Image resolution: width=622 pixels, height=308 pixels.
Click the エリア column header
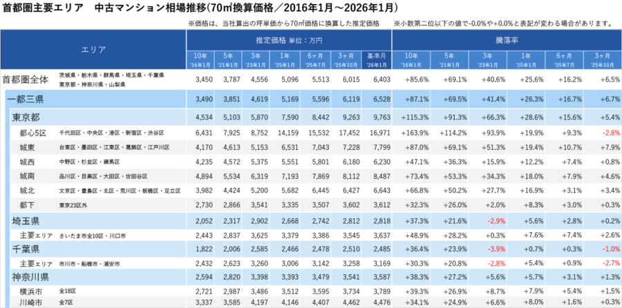point(93,50)
